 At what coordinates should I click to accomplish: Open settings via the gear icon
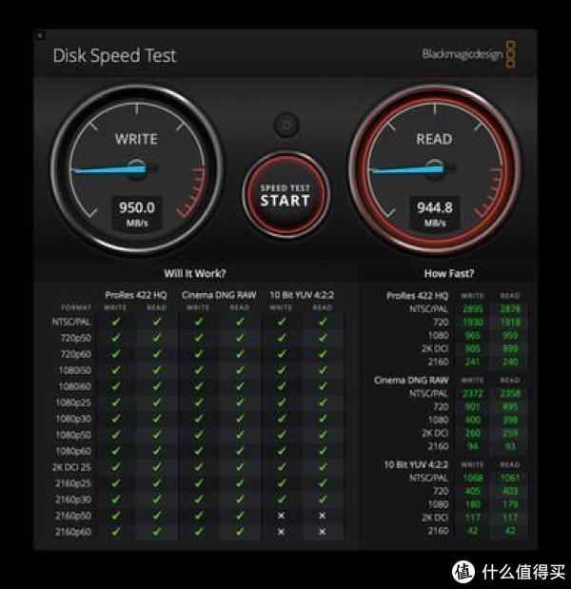pyautogui.click(x=286, y=125)
